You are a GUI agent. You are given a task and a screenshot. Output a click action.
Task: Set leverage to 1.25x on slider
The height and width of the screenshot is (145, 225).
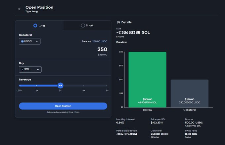coord(20,86)
